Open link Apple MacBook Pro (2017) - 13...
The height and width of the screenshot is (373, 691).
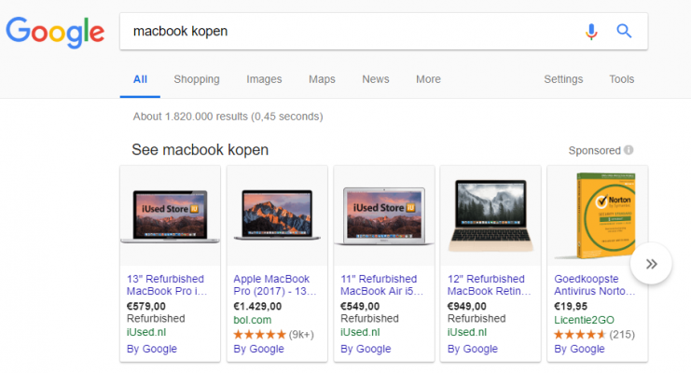pyautogui.click(x=274, y=284)
